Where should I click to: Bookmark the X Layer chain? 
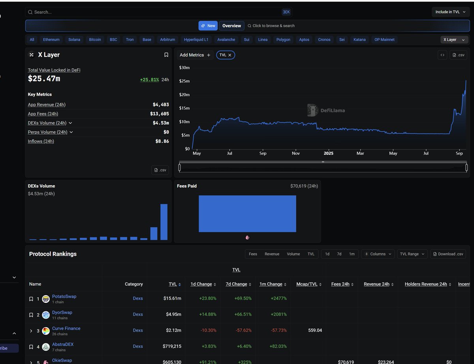[x=166, y=55]
